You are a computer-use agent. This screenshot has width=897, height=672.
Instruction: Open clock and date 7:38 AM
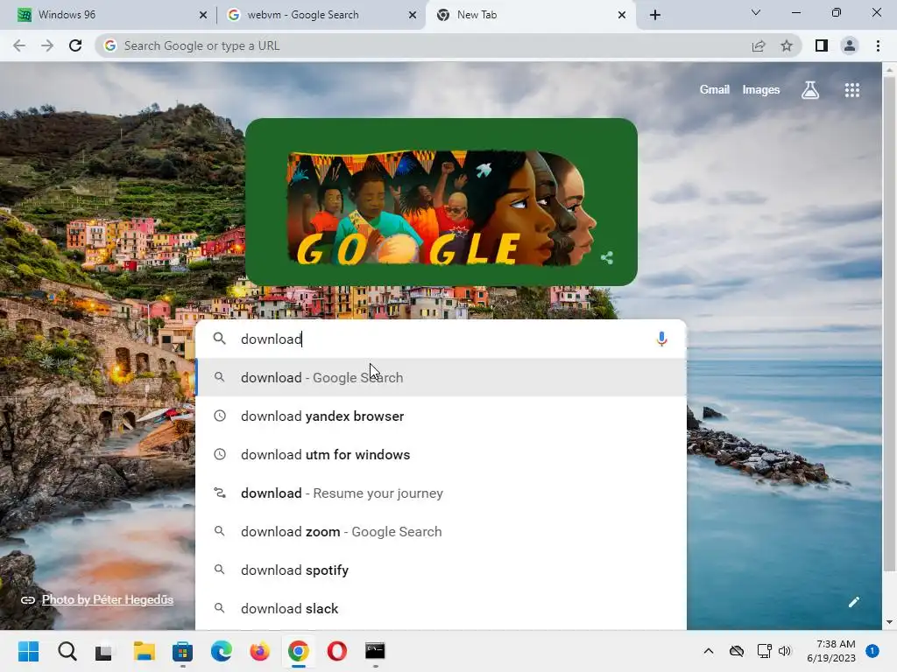pos(830,651)
